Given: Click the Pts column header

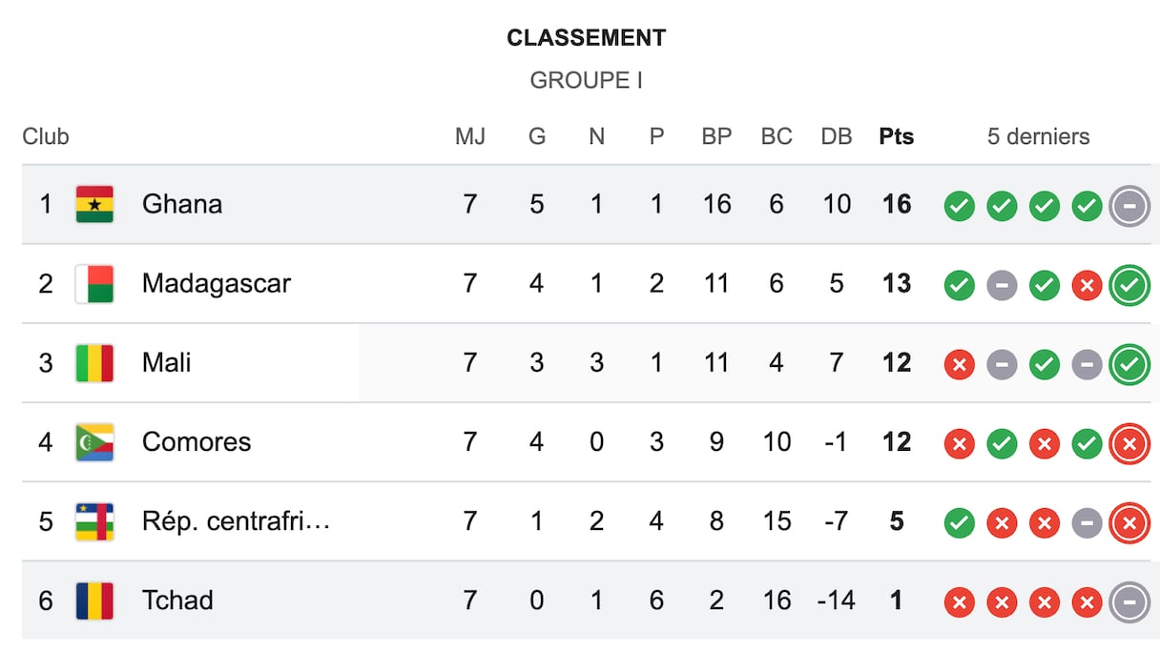Looking at the screenshot, I should 896,136.
